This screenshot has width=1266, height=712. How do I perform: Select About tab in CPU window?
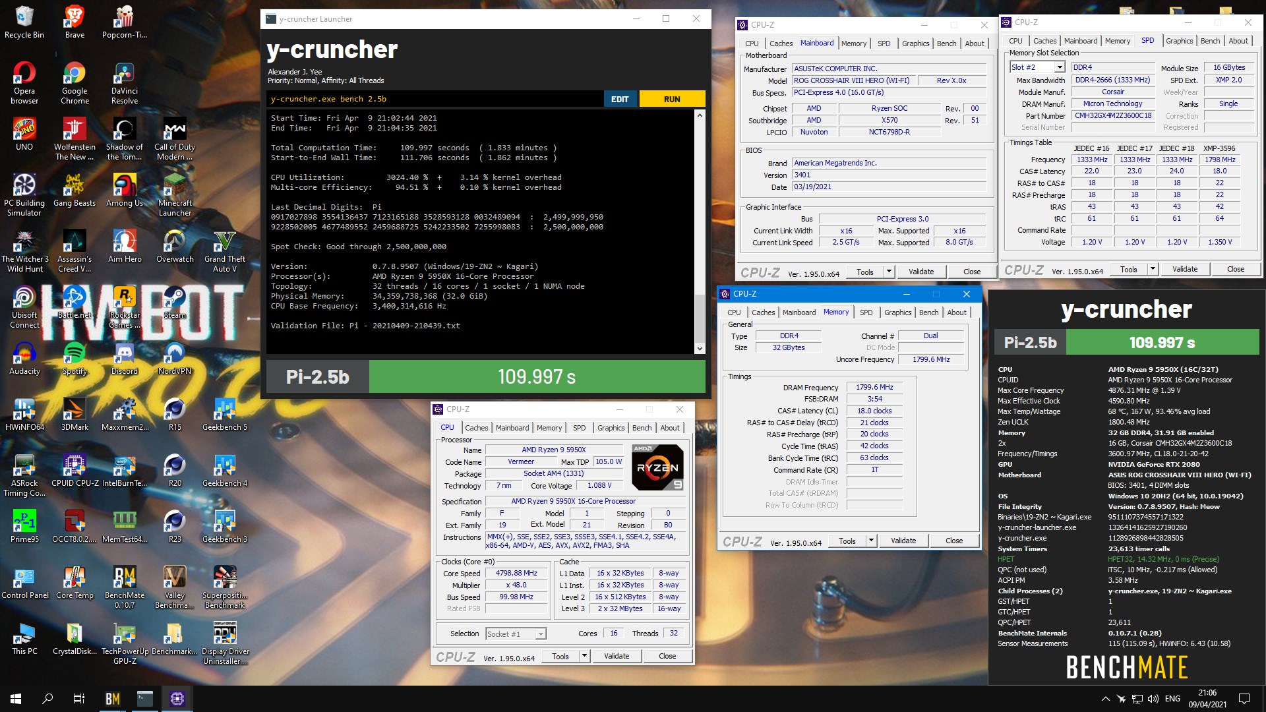point(670,428)
